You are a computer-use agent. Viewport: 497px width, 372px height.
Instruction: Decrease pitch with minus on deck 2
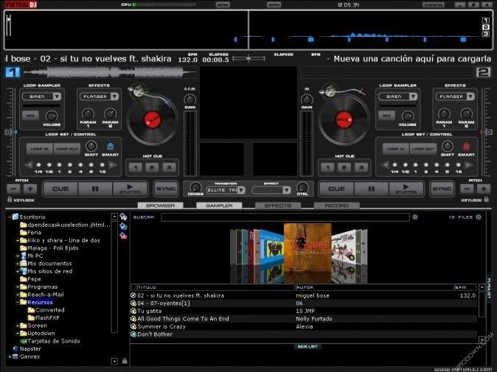[x=467, y=189]
